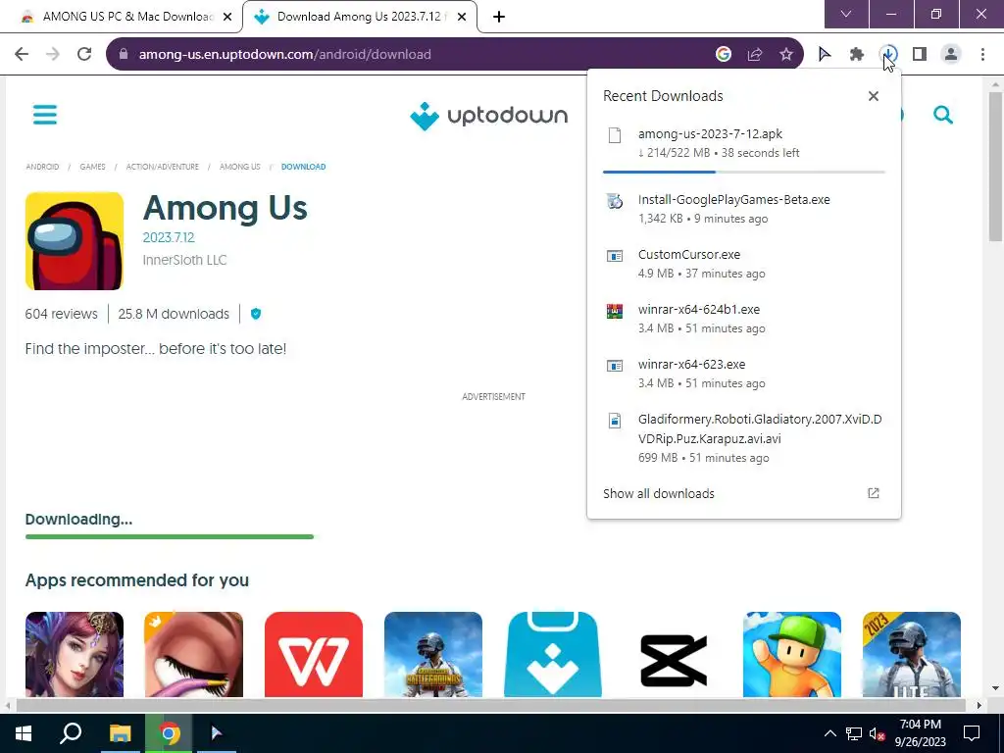Open a new browser tab

499,17
